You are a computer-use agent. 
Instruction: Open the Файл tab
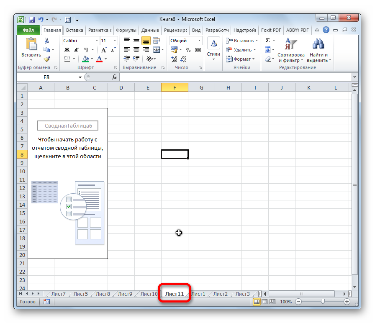tap(28, 30)
